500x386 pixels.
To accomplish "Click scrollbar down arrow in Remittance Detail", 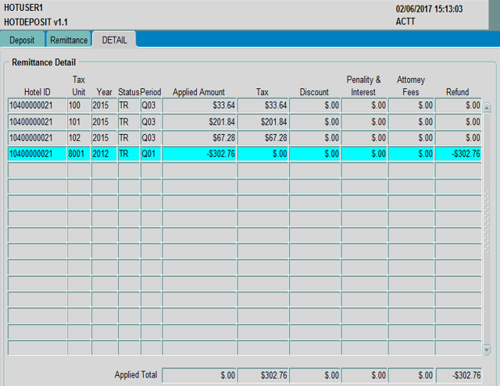I will tap(487, 350).
